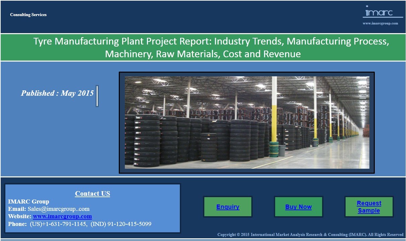Click the Phone number line
406x241 pixels.
click(x=80, y=224)
